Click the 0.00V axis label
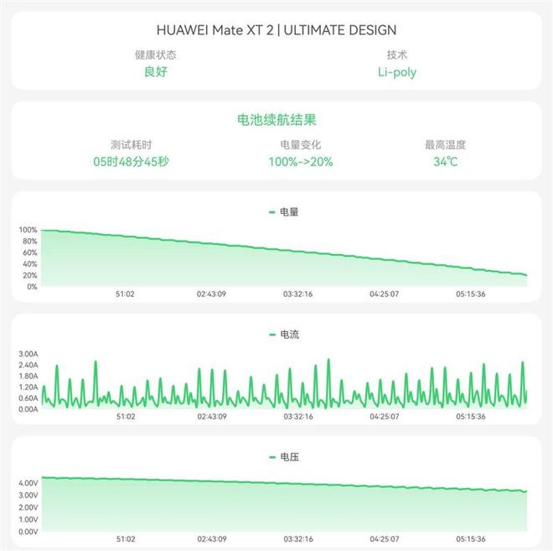 coord(28,532)
